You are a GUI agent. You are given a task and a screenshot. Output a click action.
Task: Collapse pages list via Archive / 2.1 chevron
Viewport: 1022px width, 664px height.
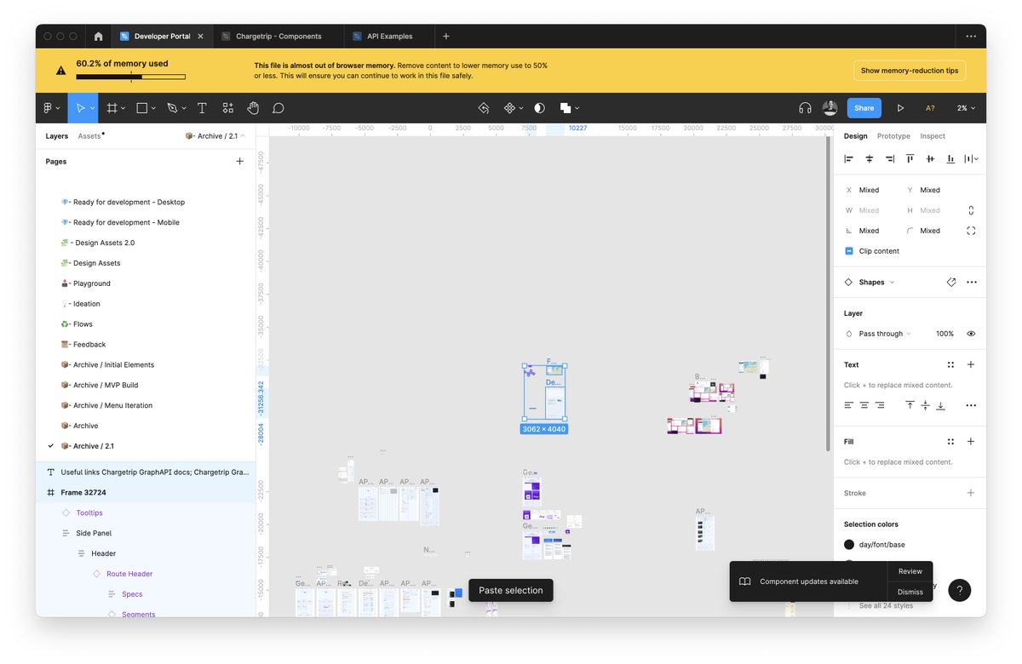[243, 136]
